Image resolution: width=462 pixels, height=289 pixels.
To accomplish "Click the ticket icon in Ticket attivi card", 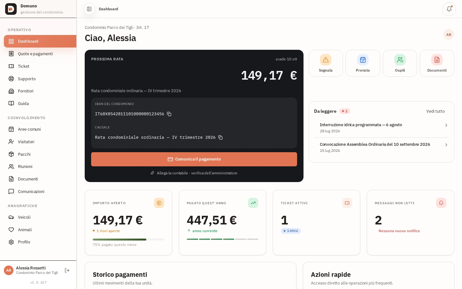I will tap(347, 203).
